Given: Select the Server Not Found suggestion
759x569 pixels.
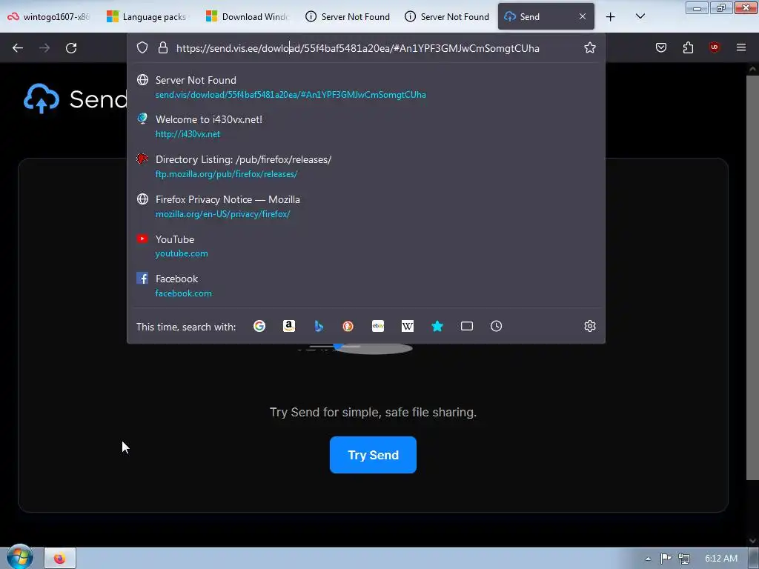Looking at the screenshot, I should pos(366,87).
